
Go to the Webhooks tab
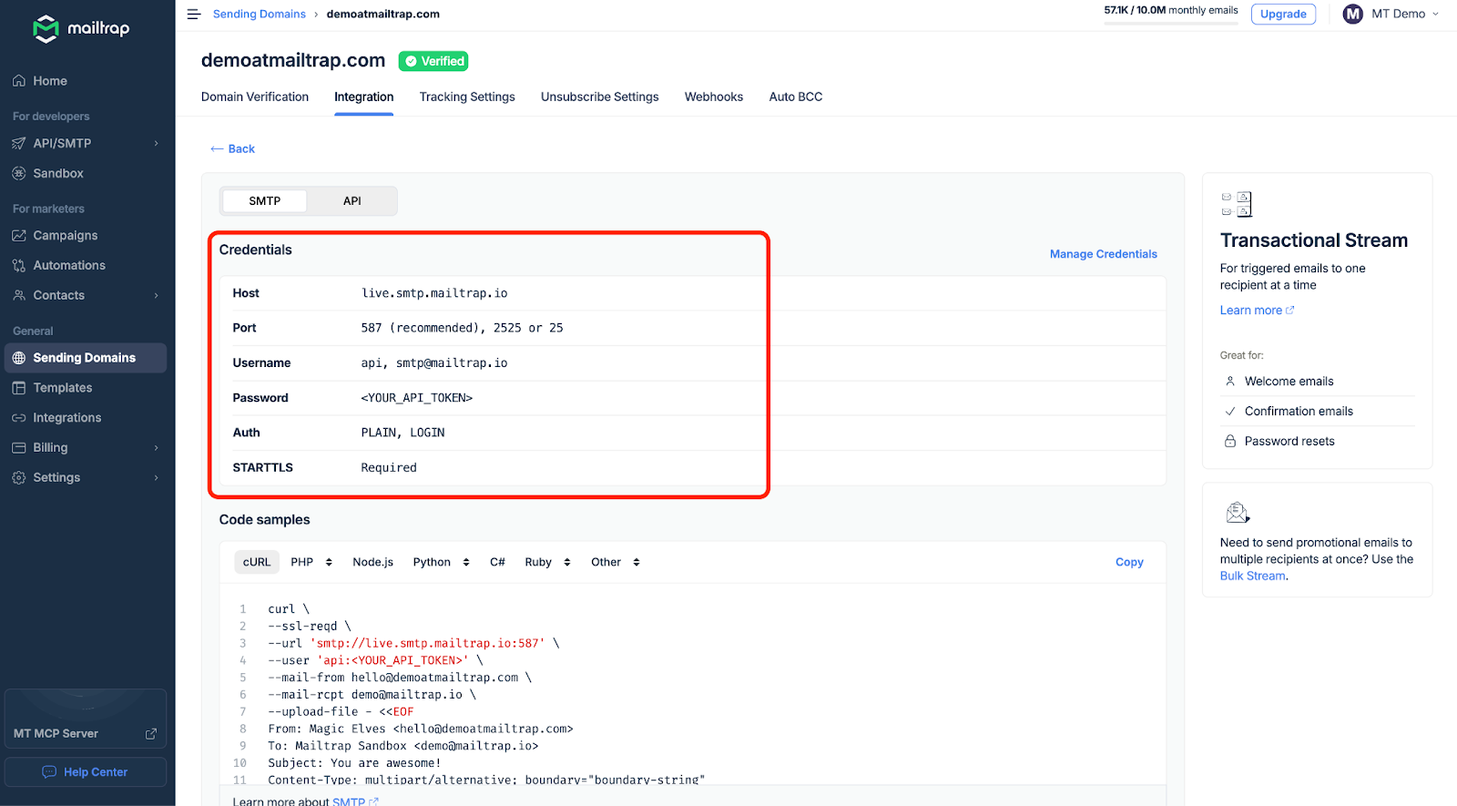tap(714, 97)
